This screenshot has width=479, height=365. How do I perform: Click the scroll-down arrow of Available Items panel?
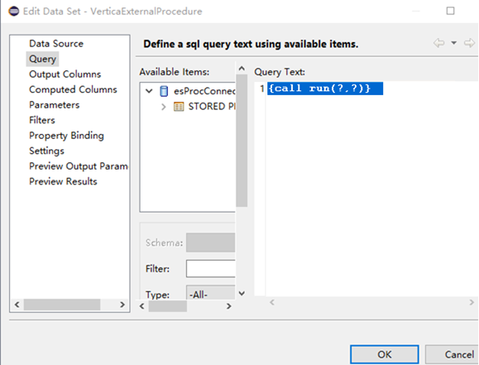coord(242,294)
